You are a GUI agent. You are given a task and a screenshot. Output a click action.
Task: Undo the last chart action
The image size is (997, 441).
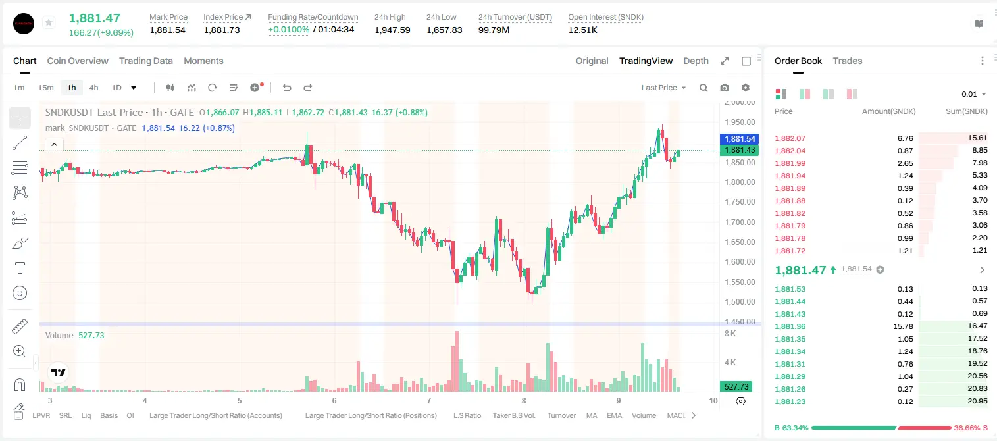[x=286, y=88]
